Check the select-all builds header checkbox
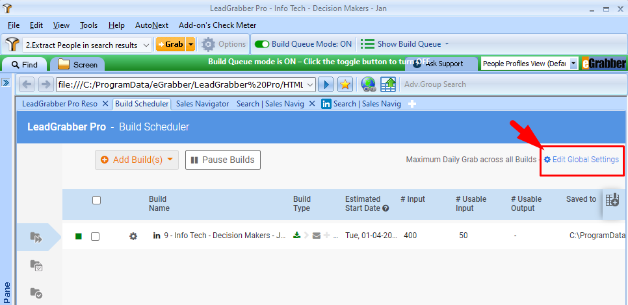The width and height of the screenshot is (628, 305). click(x=96, y=201)
